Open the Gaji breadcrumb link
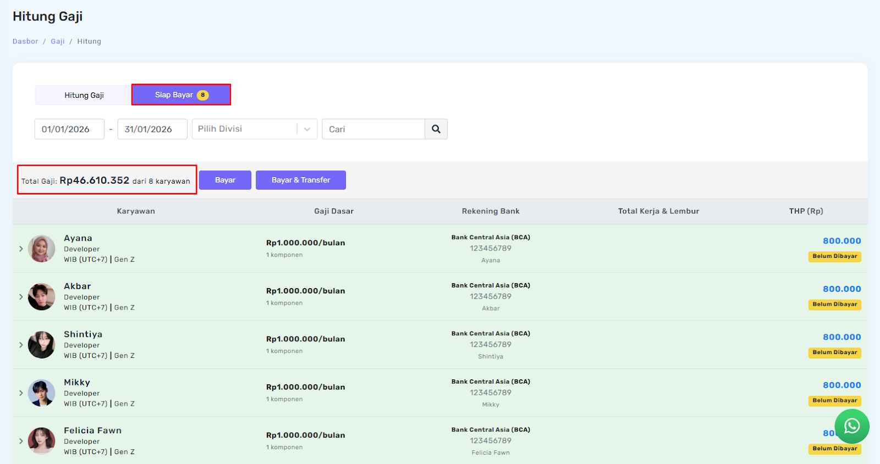 click(x=58, y=41)
